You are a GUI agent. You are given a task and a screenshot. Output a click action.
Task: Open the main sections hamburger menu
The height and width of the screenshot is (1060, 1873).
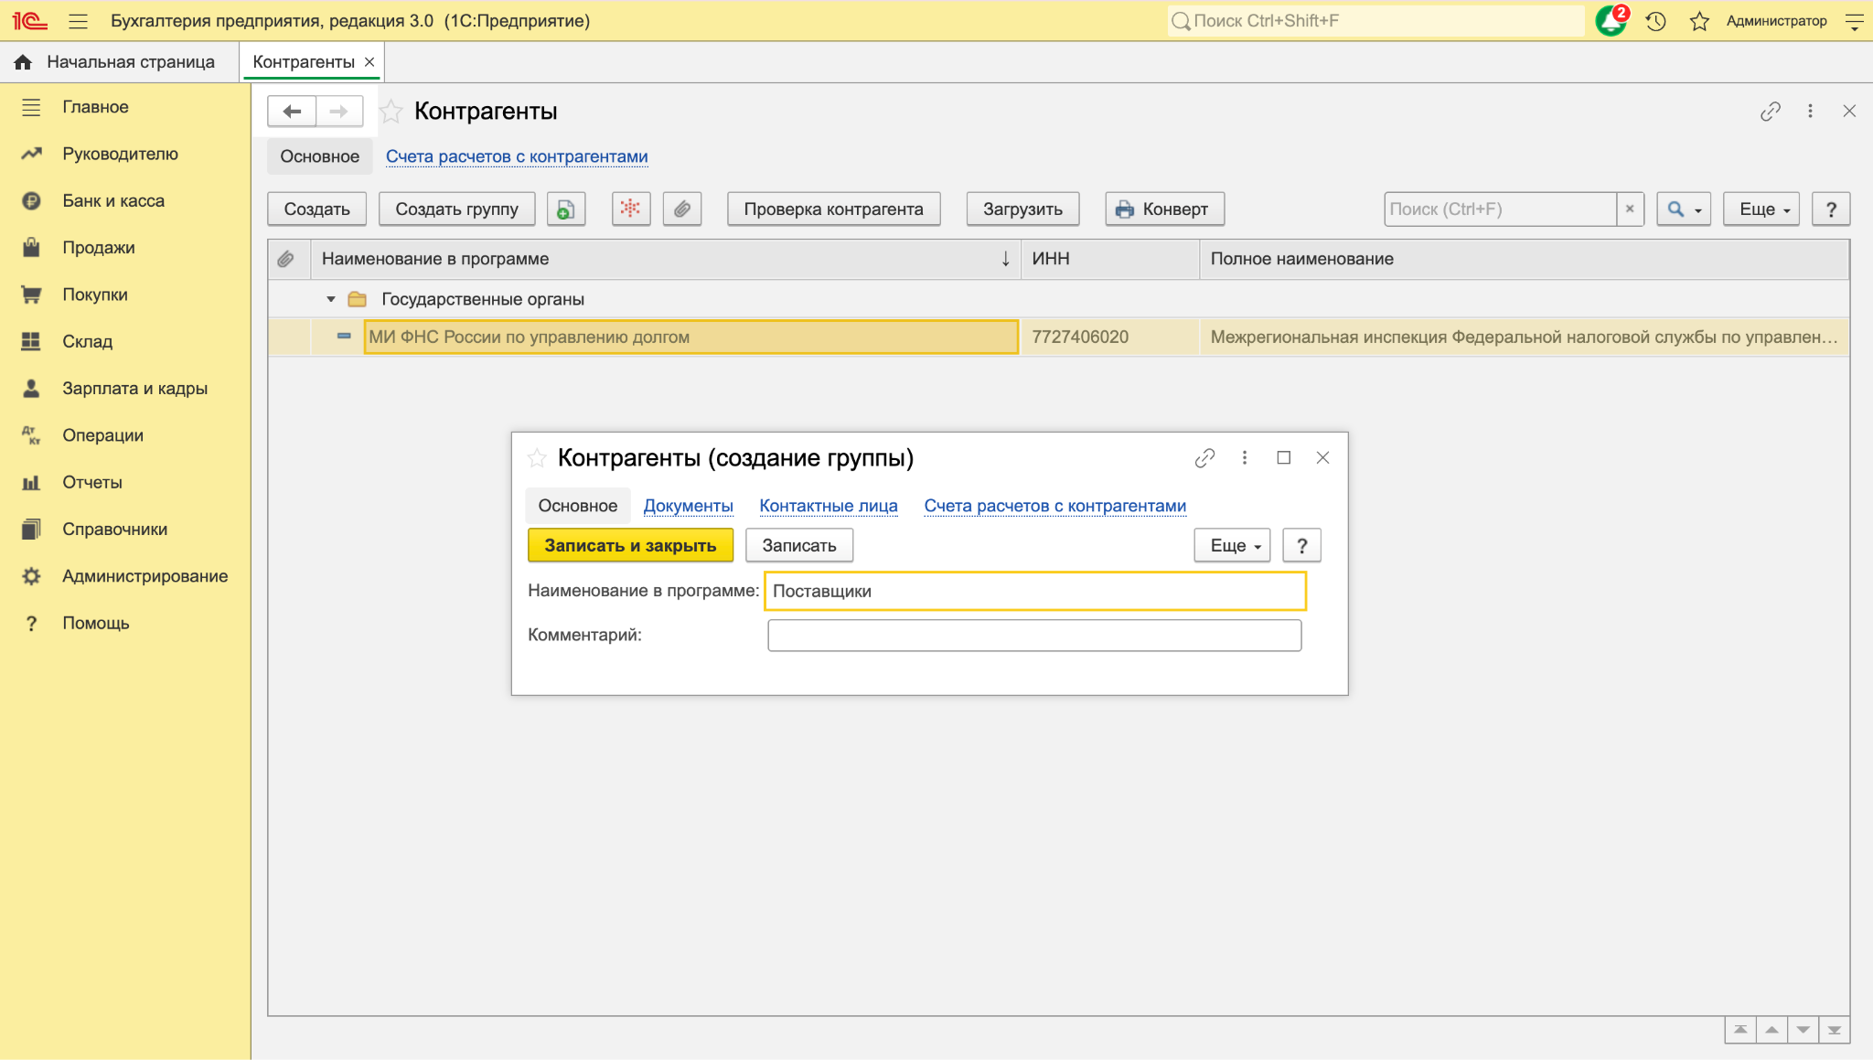(79, 21)
